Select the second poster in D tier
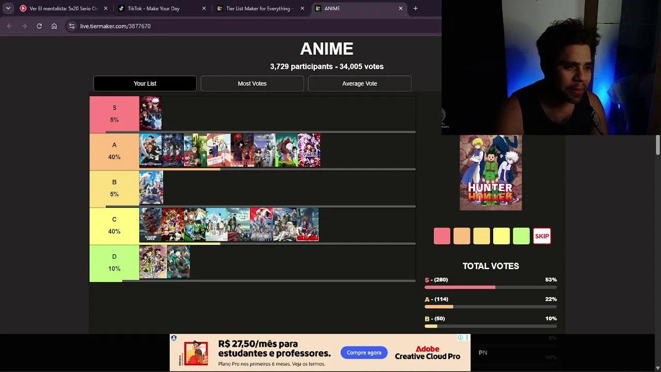Viewport: 661px width, 372px height. coord(179,262)
